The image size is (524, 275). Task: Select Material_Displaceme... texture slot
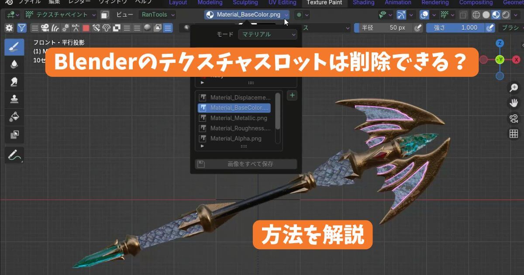click(x=234, y=97)
